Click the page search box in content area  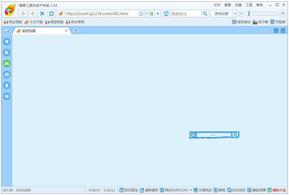214,135
